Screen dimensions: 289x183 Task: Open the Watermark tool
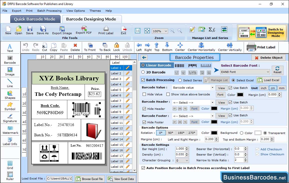click(10, 130)
